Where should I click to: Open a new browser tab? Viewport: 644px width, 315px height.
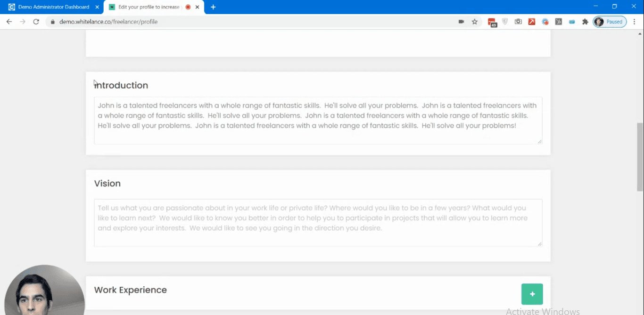tap(213, 7)
